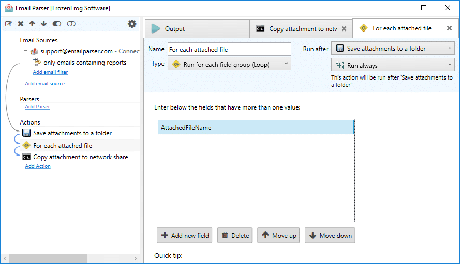Toggle the disable switch icon in toolbar
Screen dimensions: 460x264
pyautogui.click(x=71, y=24)
